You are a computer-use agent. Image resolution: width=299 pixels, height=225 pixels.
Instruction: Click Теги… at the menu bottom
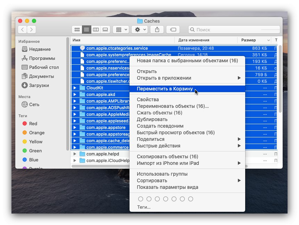click(144, 206)
